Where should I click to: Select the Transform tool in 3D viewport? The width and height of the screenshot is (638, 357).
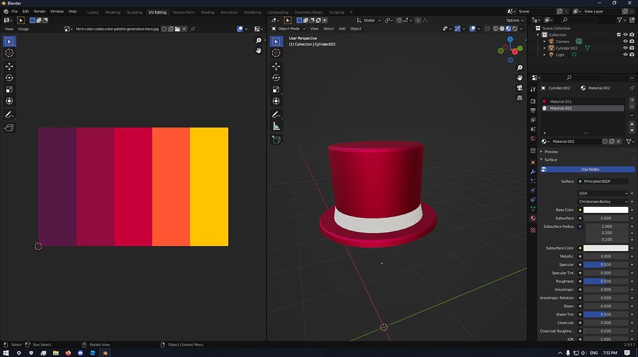[x=276, y=101]
